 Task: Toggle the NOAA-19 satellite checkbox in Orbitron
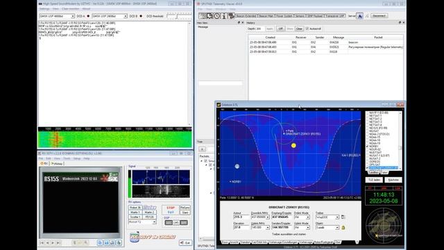click(x=367, y=143)
